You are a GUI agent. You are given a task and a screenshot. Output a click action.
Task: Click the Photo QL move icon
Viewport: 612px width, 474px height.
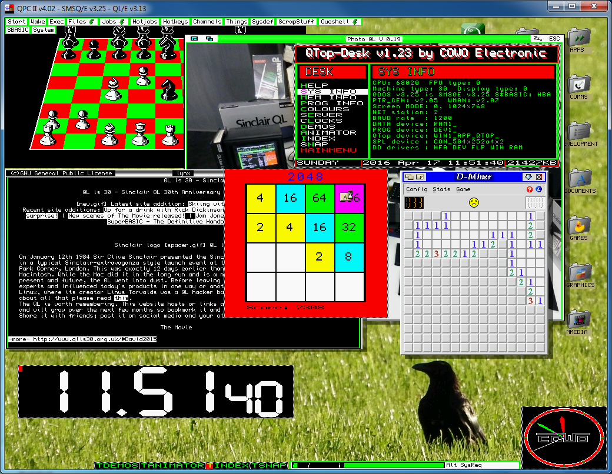tap(194, 39)
